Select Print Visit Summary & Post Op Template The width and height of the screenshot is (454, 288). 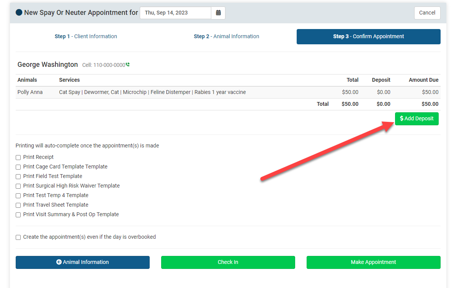(x=18, y=215)
